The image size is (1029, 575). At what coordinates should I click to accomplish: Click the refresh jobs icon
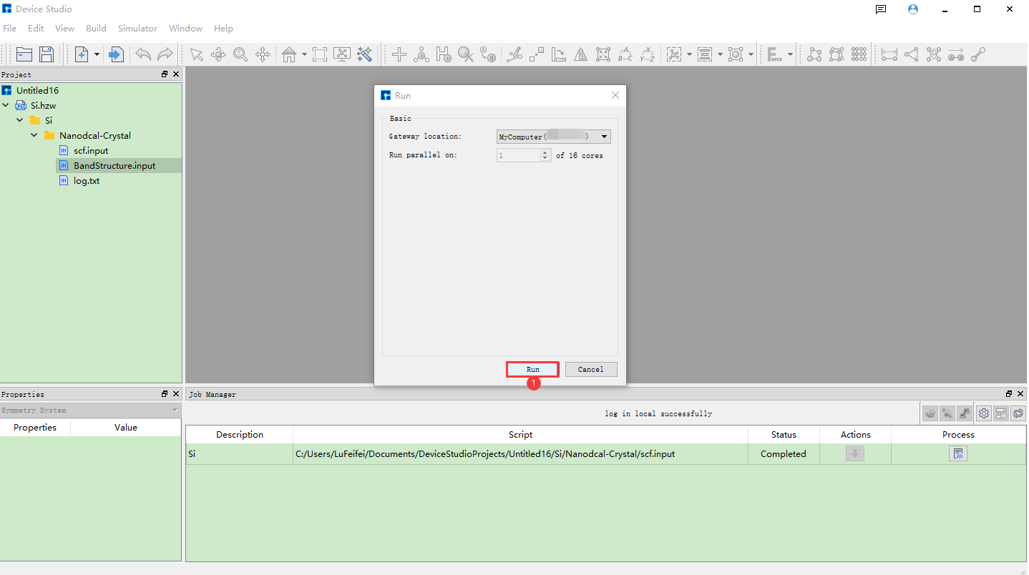pyautogui.click(x=1018, y=413)
